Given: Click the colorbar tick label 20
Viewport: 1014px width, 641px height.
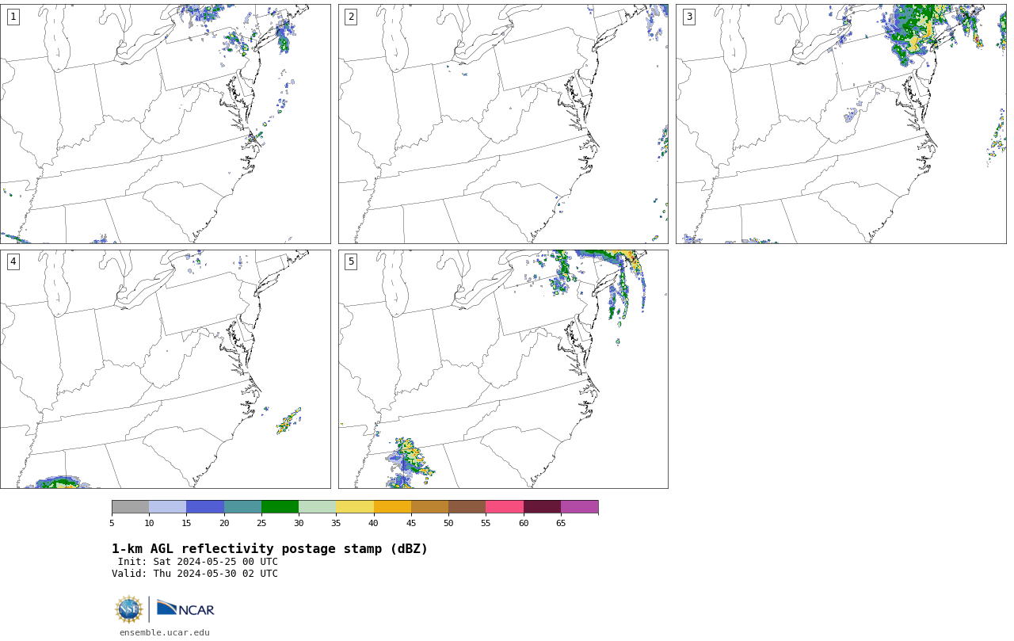Looking at the screenshot, I should [224, 523].
